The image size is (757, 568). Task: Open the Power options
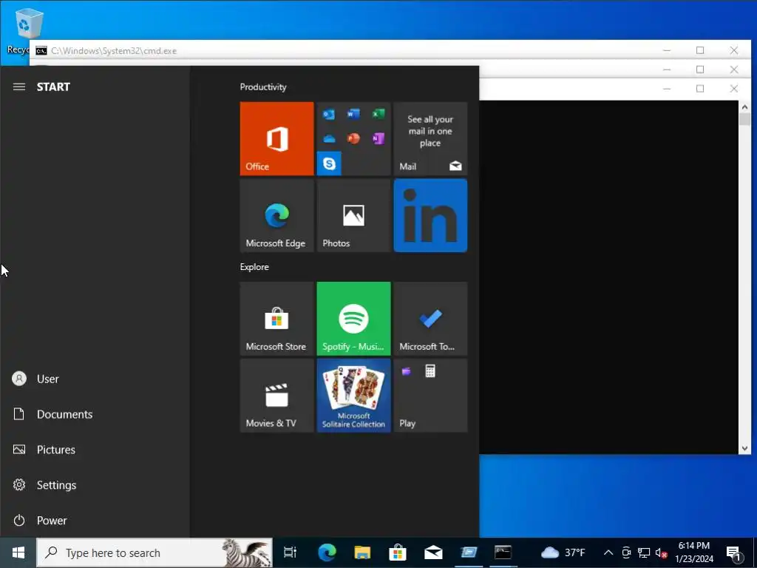(95, 520)
